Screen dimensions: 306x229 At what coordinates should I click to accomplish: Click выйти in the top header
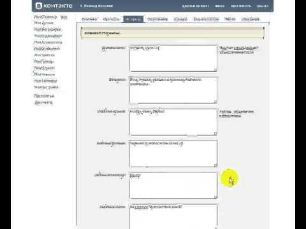click(263, 6)
